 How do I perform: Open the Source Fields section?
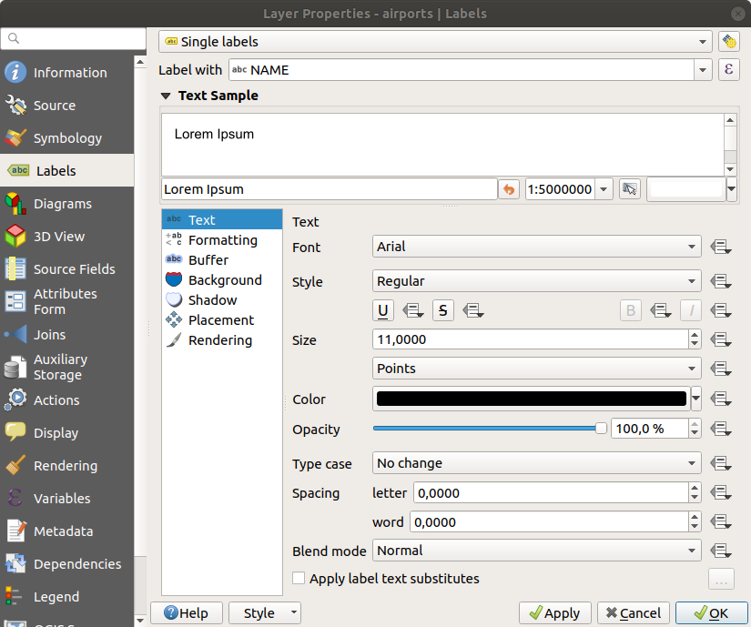(67, 269)
